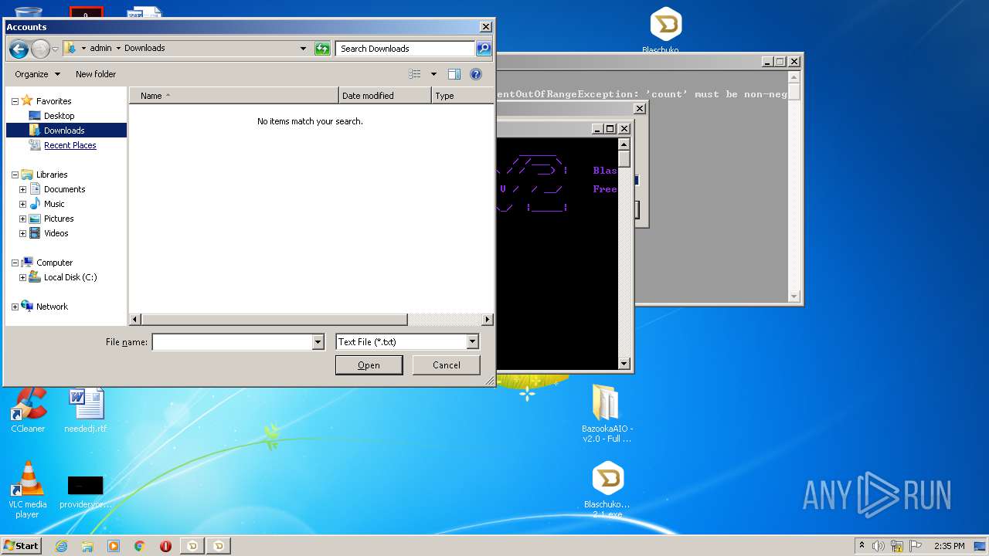Open the Organize menu
The height and width of the screenshot is (556, 989).
click(37, 74)
